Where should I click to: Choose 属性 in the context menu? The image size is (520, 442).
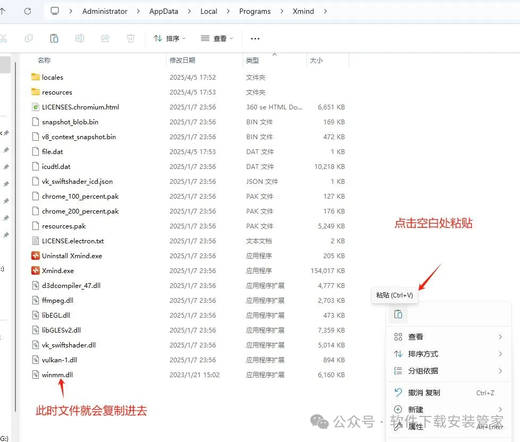point(448,427)
